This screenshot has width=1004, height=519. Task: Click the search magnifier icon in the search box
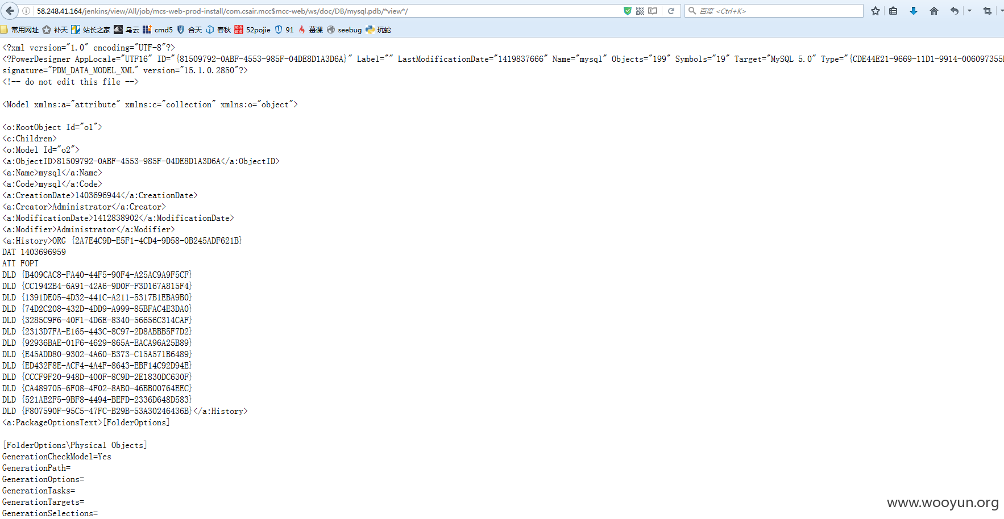pyautogui.click(x=692, y=11)
